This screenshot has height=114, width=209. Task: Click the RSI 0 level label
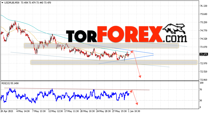point(200,107)
